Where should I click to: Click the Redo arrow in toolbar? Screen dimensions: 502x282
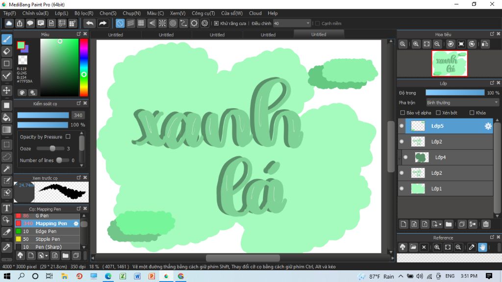tap(102, 23)
